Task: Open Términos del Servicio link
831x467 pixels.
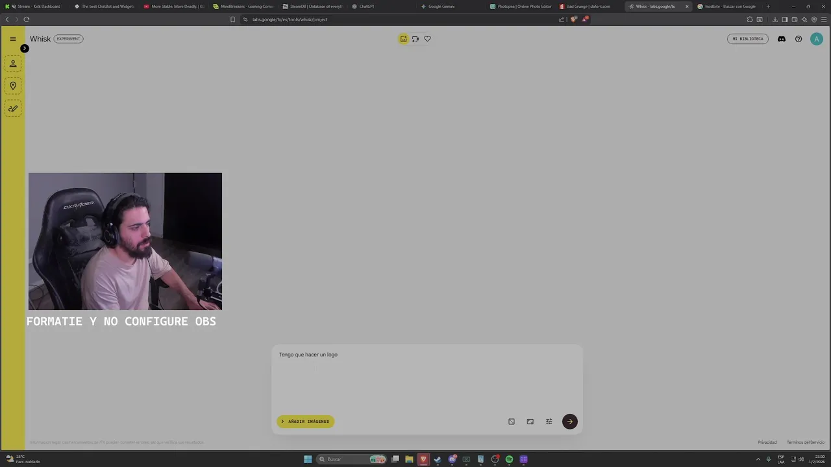Action: pos(806,442)
